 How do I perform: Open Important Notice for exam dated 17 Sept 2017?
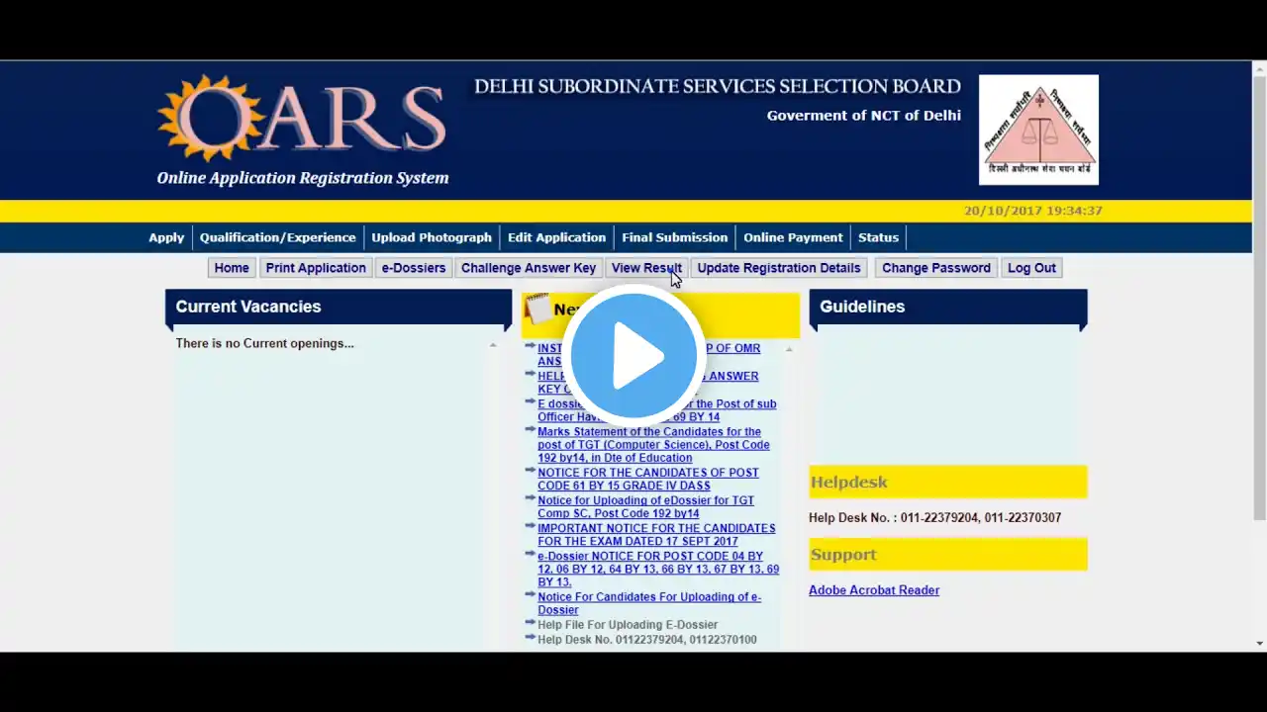pos(656,535)
